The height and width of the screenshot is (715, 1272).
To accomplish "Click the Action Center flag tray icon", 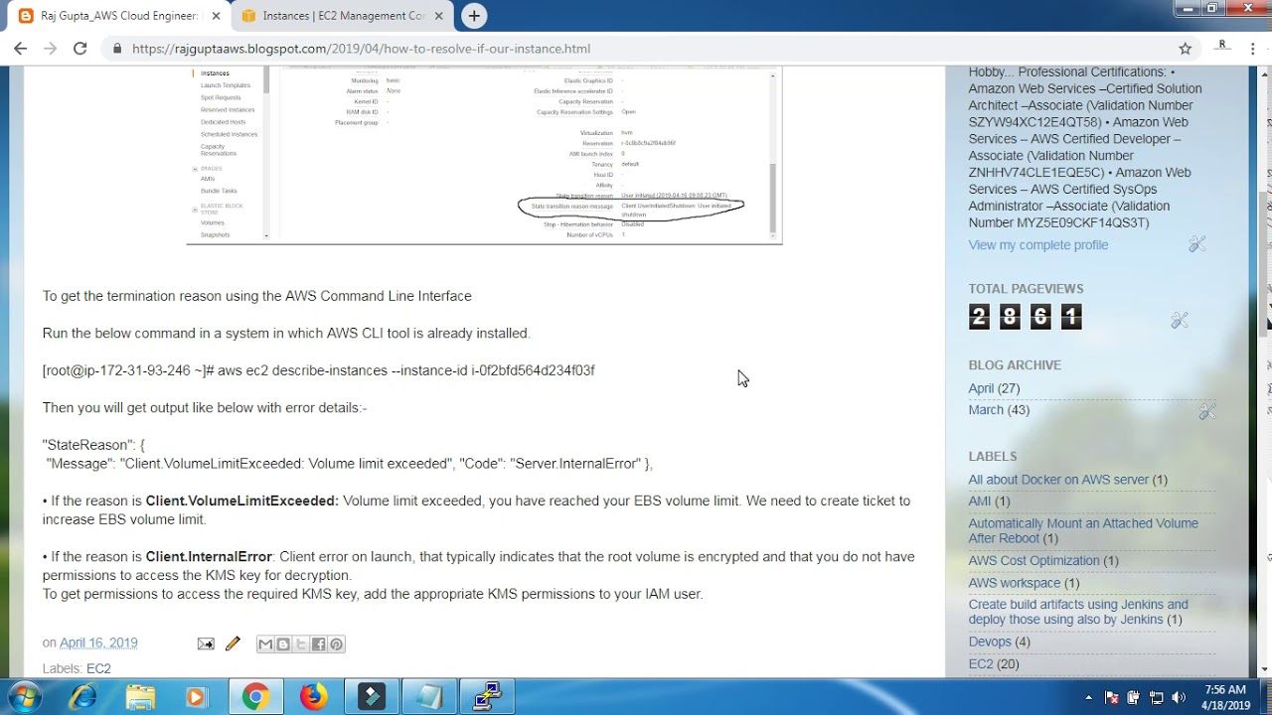I will coord(1112,697).
